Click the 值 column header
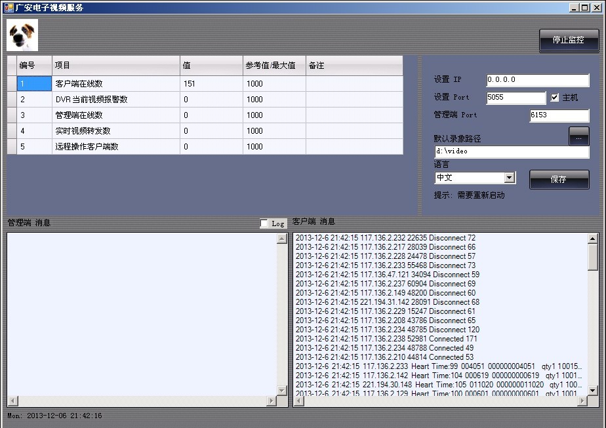This screenshot has height=428, width=606. (x=211, y=66)
